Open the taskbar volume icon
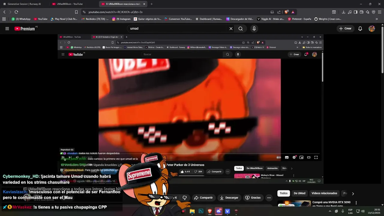 pyautogui.click(x=363, y=211)
